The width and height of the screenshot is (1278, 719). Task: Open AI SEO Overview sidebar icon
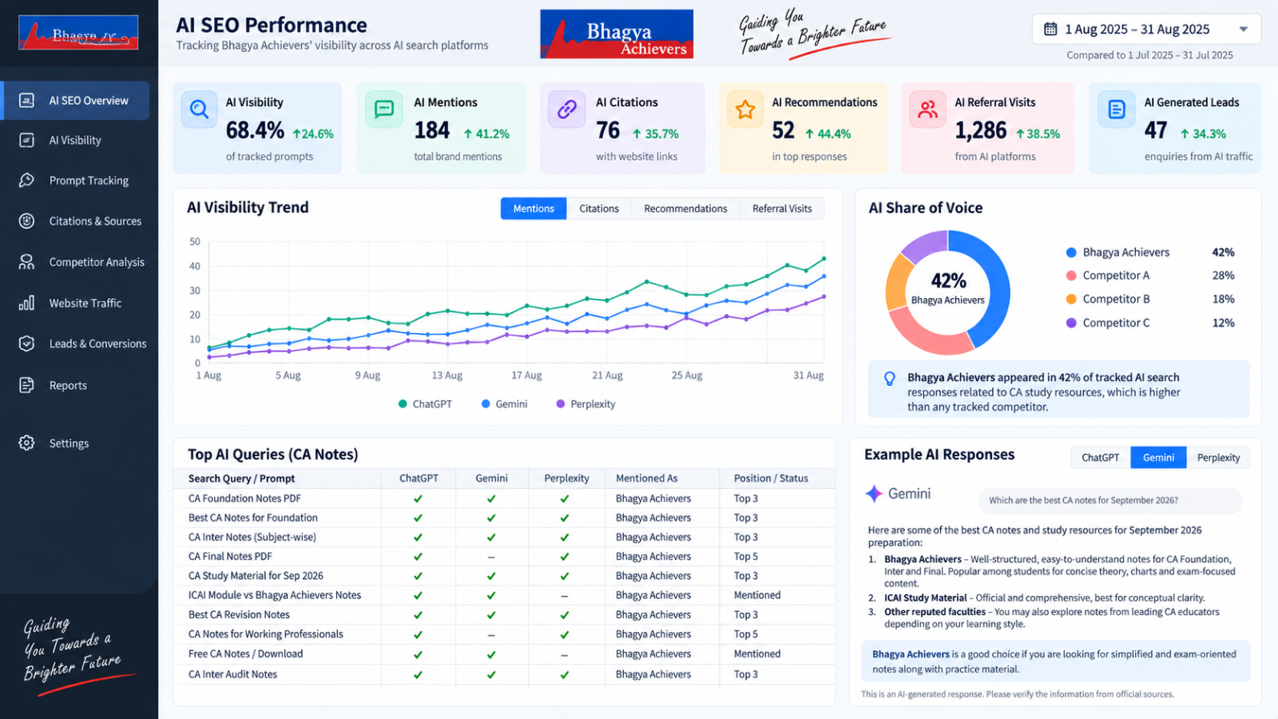(26, 100)
